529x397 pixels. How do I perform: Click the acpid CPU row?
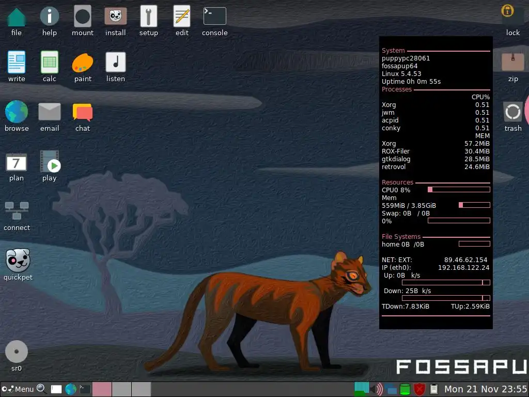(435, 120)
